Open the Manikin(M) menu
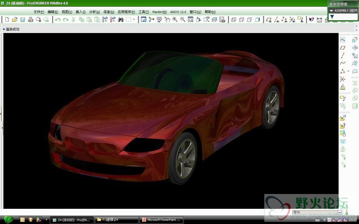This screenshot has width=359, height=224. 159,12
